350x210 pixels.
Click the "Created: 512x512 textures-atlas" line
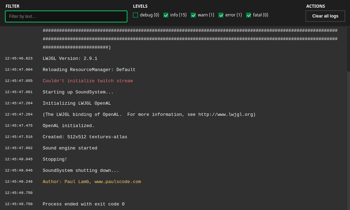(x=85, y=137)
